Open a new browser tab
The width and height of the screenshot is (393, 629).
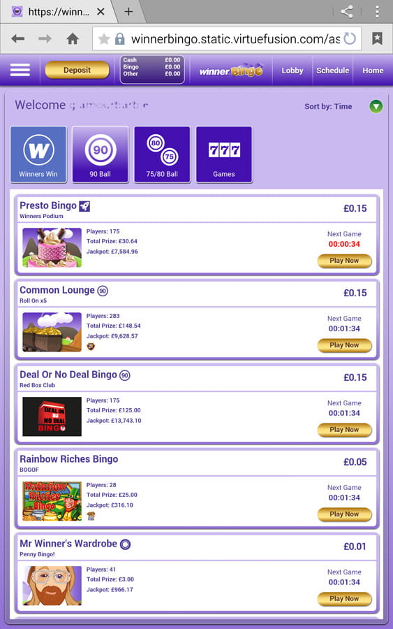(x=128, y=12)
